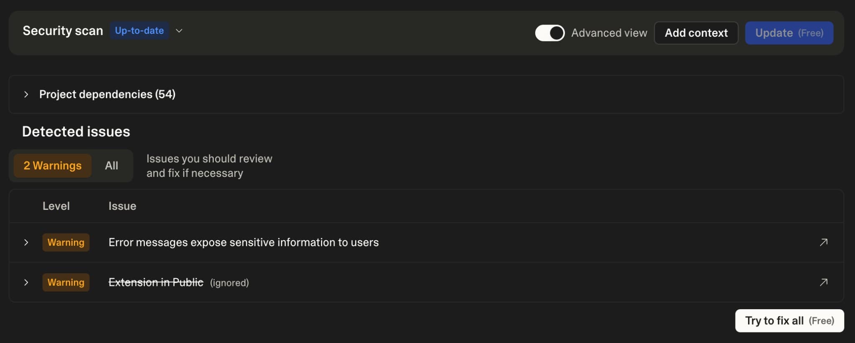This screenshot has width=855, height=343.
Task: Expand the Error messages warning row chevron
Action: tap(26, 242)
